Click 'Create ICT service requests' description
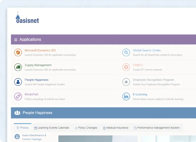 click(148, 70)
